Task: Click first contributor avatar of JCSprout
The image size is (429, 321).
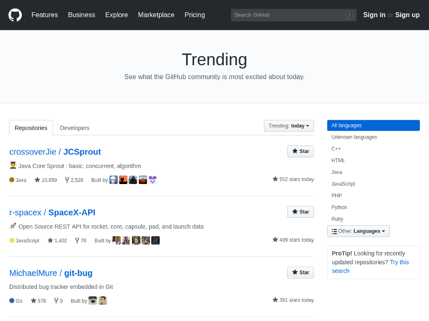Action: (114, 180)
